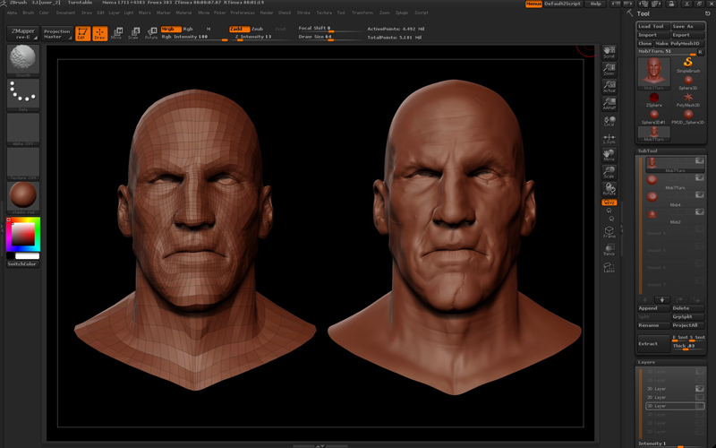Click the Scroll canvas navigation icon

[x=609, y=52]
